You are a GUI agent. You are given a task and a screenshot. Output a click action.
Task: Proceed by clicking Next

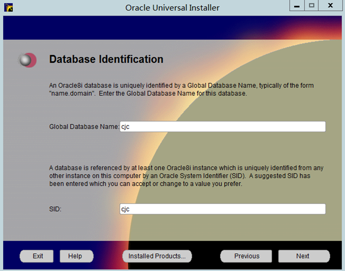pyautogui.click(x=303, y=256)
